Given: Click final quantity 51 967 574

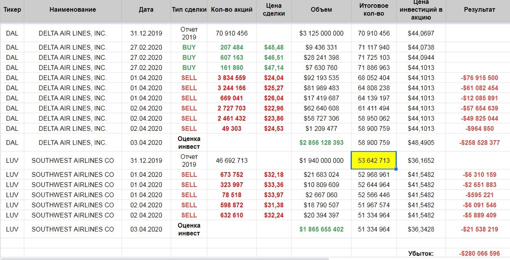Looking at the screenshot, I should click(x=374, y=205).
